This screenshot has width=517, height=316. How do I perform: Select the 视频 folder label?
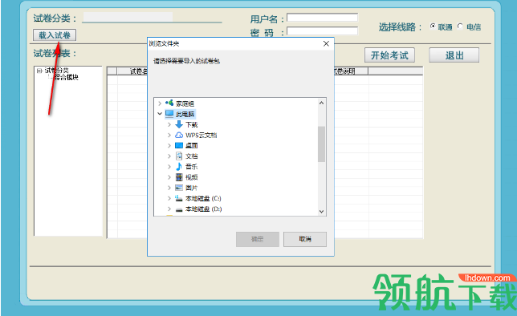coord(192,177)
